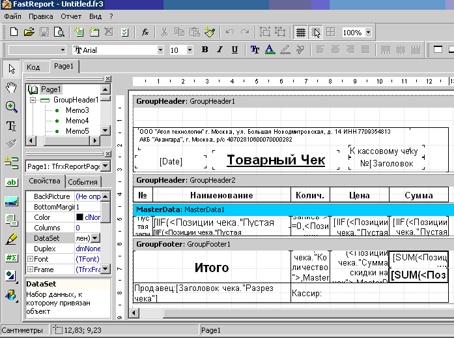Choose font color with the A icon

pyautogui.click(x=270, y=50)
